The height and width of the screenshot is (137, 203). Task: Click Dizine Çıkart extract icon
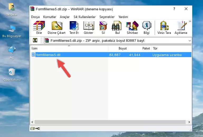pos(56,28)
